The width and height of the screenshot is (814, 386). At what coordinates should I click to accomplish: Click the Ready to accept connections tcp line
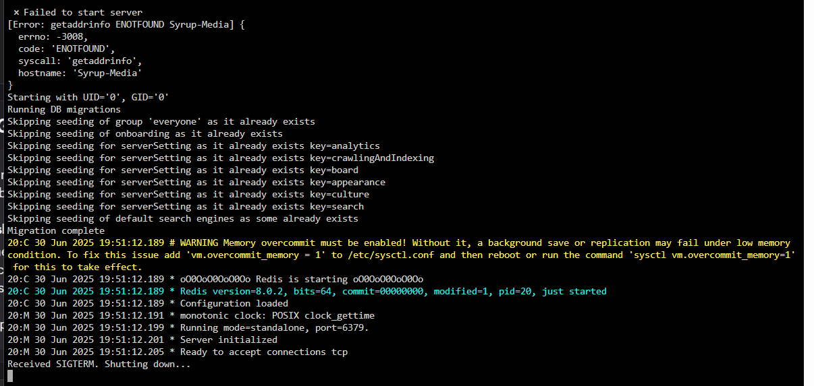178,352
